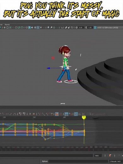Toggle textured display icon
The height and width of the screenshot is (164, 123).
coord(38,27)
